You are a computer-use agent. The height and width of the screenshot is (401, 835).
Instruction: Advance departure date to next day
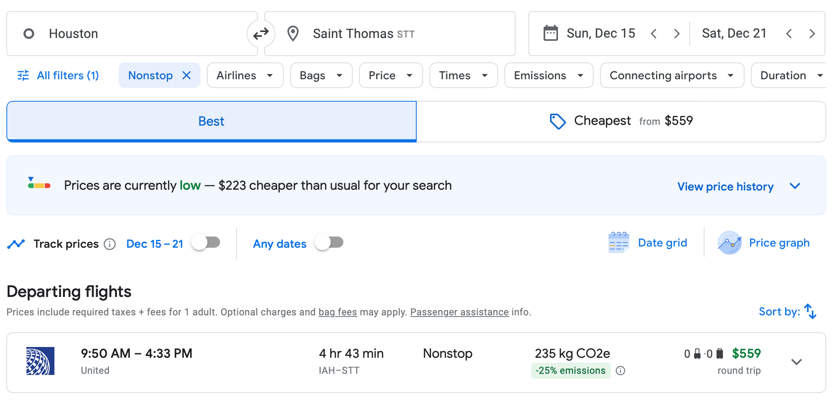[676, 34]
